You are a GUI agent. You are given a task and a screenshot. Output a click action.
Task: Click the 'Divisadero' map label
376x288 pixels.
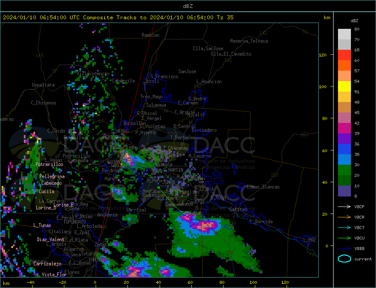204,130
